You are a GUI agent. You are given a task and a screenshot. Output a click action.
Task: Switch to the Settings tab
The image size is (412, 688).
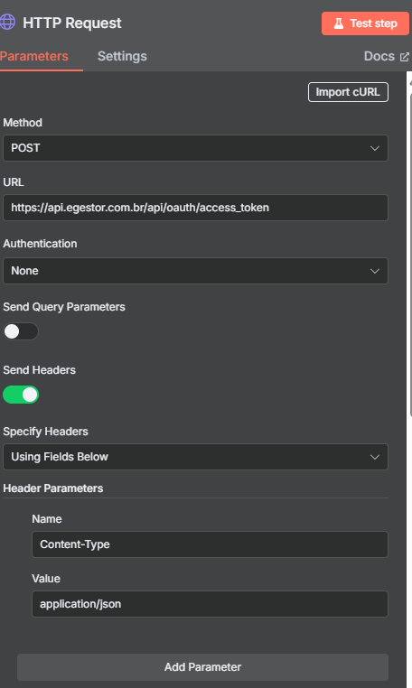[122, 56]
